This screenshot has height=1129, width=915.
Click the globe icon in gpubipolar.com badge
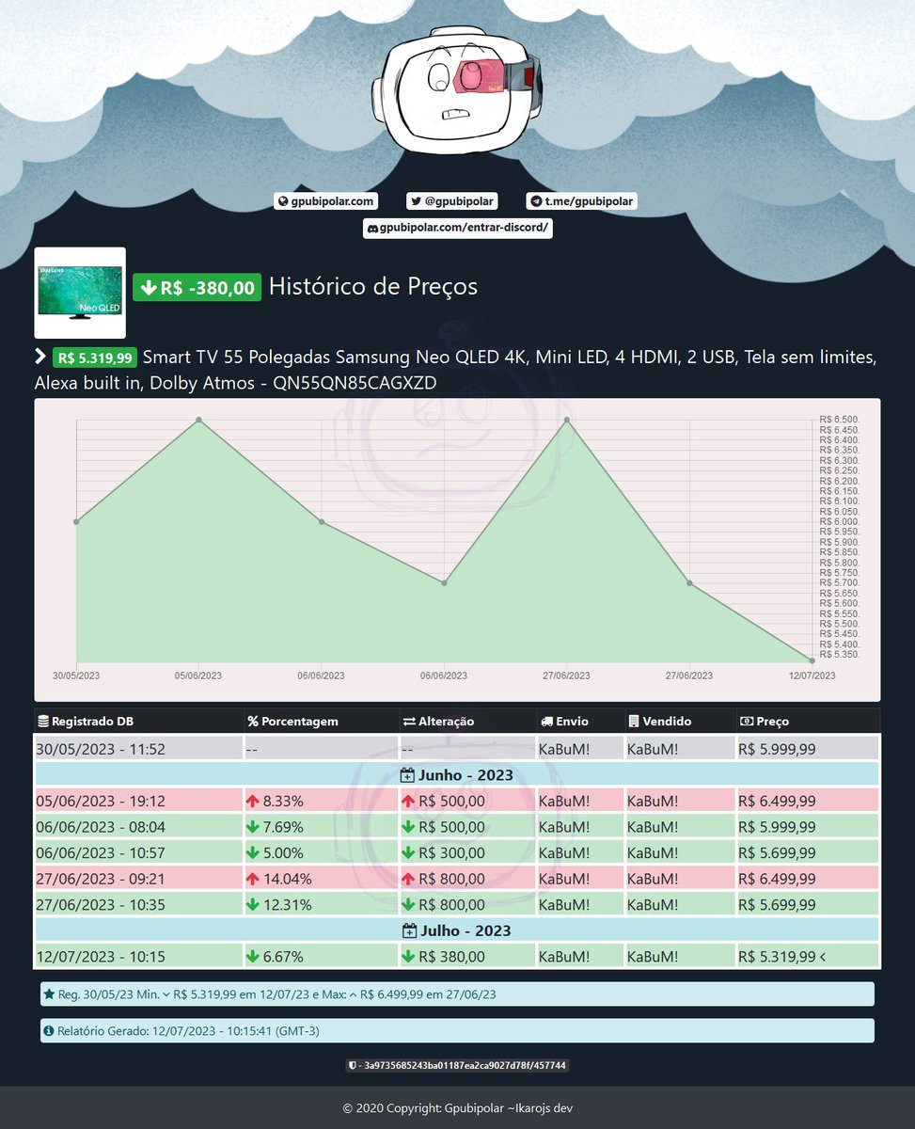282,201
